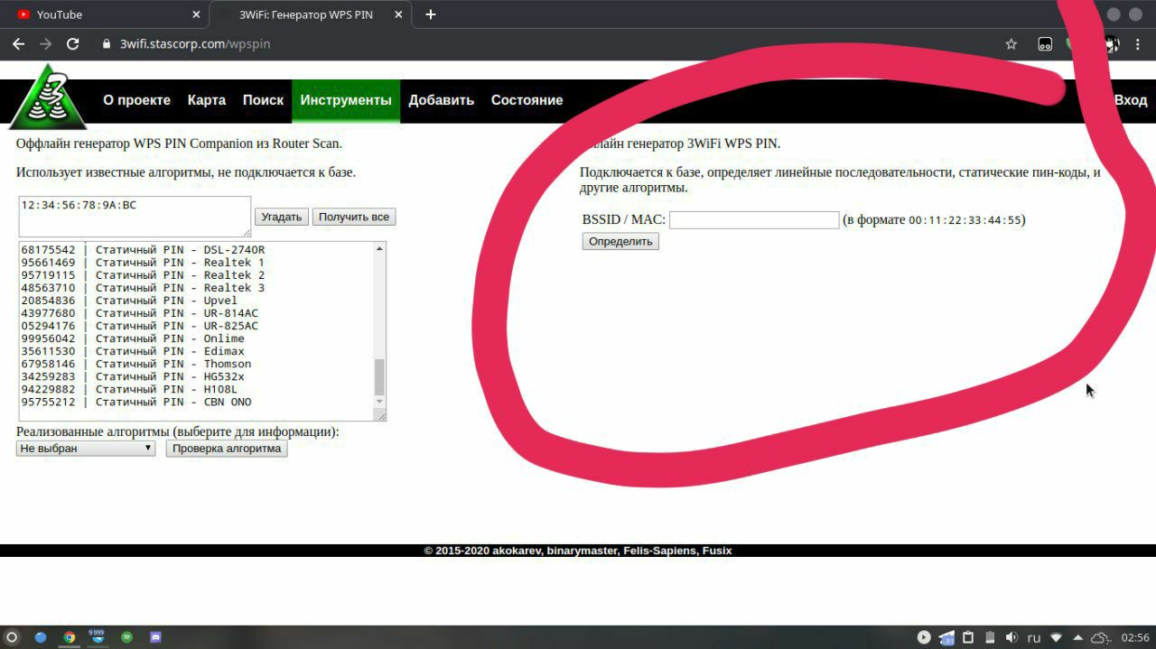Click the PIN row 'DSL-2740R'
This screenshot has height=649, width=1156.
click(x=143, y=249)
